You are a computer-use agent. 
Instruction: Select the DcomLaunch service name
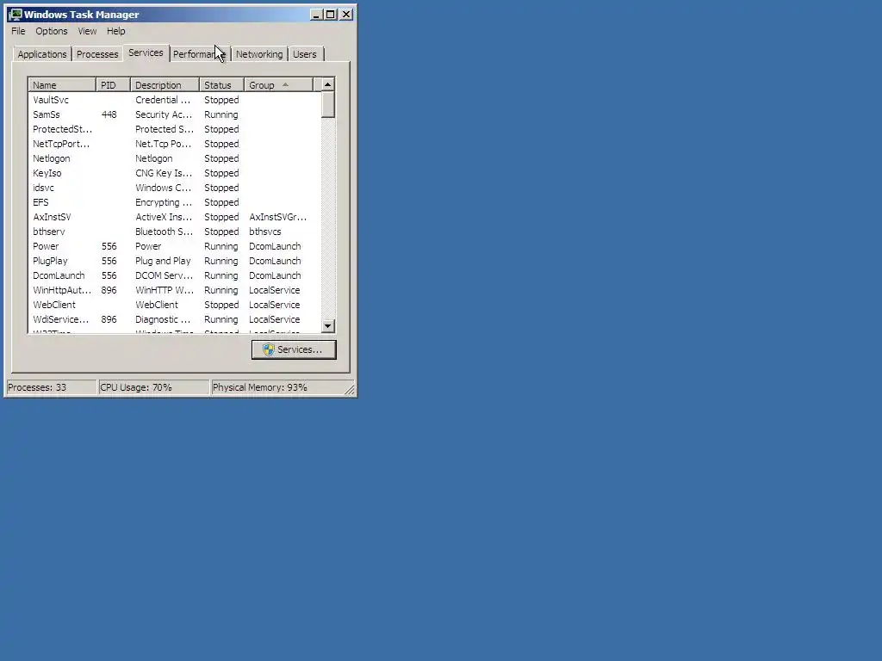coord(59,275)
